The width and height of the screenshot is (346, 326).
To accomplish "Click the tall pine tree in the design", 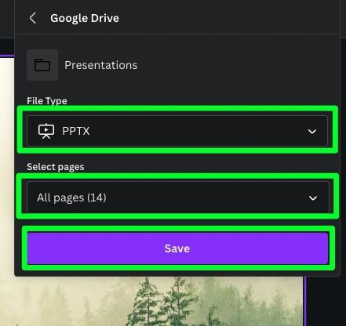I will click(x=147, y=303).
